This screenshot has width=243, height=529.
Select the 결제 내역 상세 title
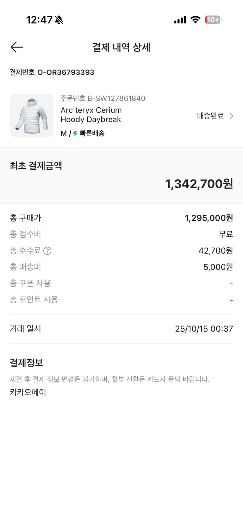[x=122, y=47]
